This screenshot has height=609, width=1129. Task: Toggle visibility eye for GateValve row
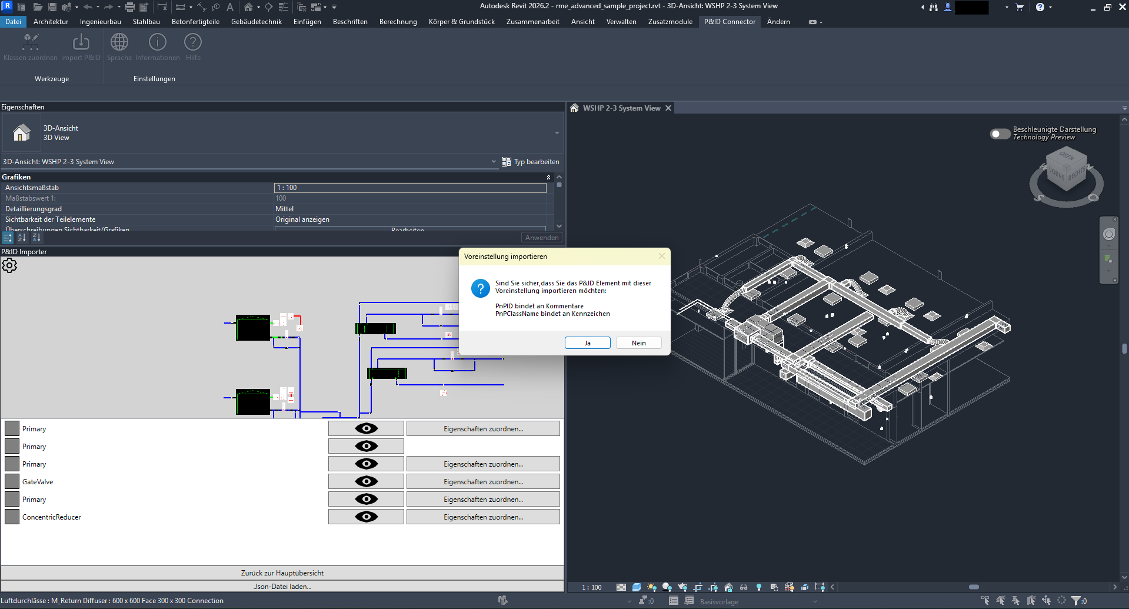[366, 482]
